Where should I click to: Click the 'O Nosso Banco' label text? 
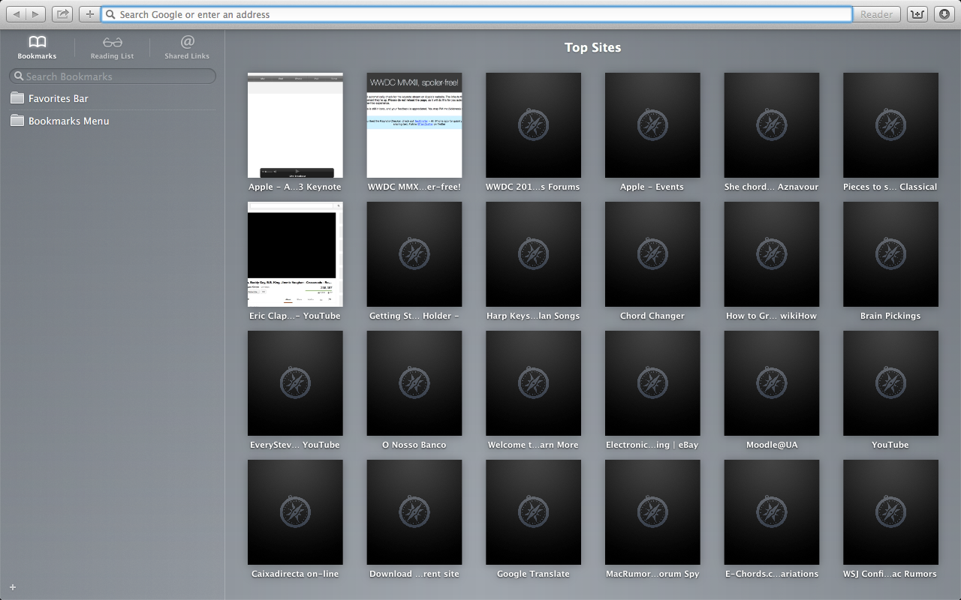tap(414, 445)
